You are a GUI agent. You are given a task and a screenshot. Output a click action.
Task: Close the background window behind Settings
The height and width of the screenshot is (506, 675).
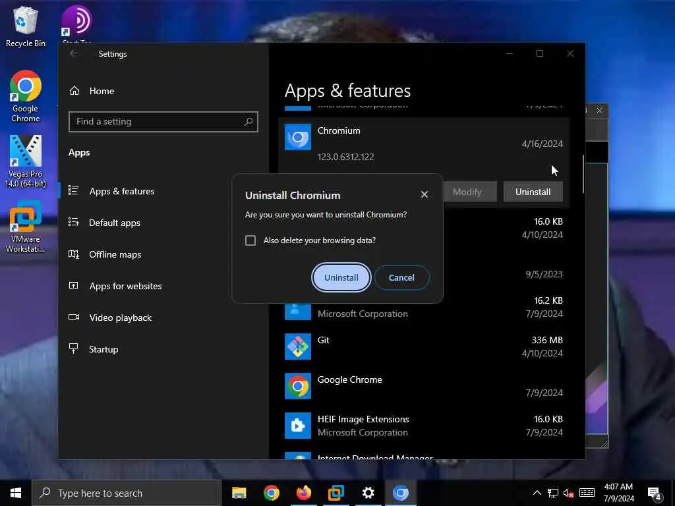click(x=599, y=111)
